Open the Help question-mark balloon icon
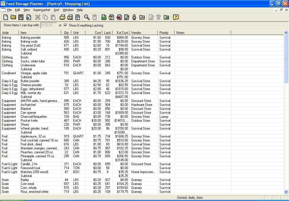The width and height of the screenshot is (289, 201). coord(176,17)
